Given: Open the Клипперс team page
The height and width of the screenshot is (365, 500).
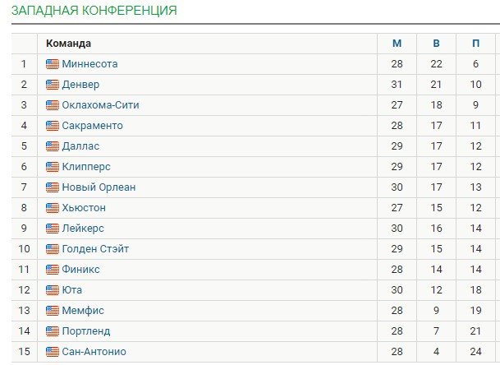Looking at the screenshot, I should (86, 167).
